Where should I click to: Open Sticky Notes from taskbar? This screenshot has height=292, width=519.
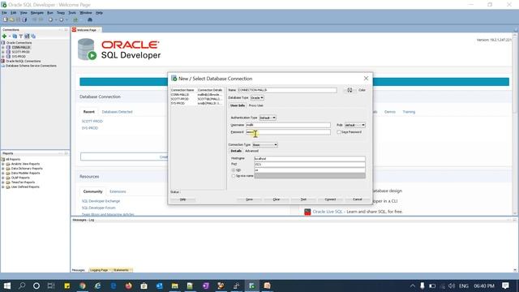(66, 286)
